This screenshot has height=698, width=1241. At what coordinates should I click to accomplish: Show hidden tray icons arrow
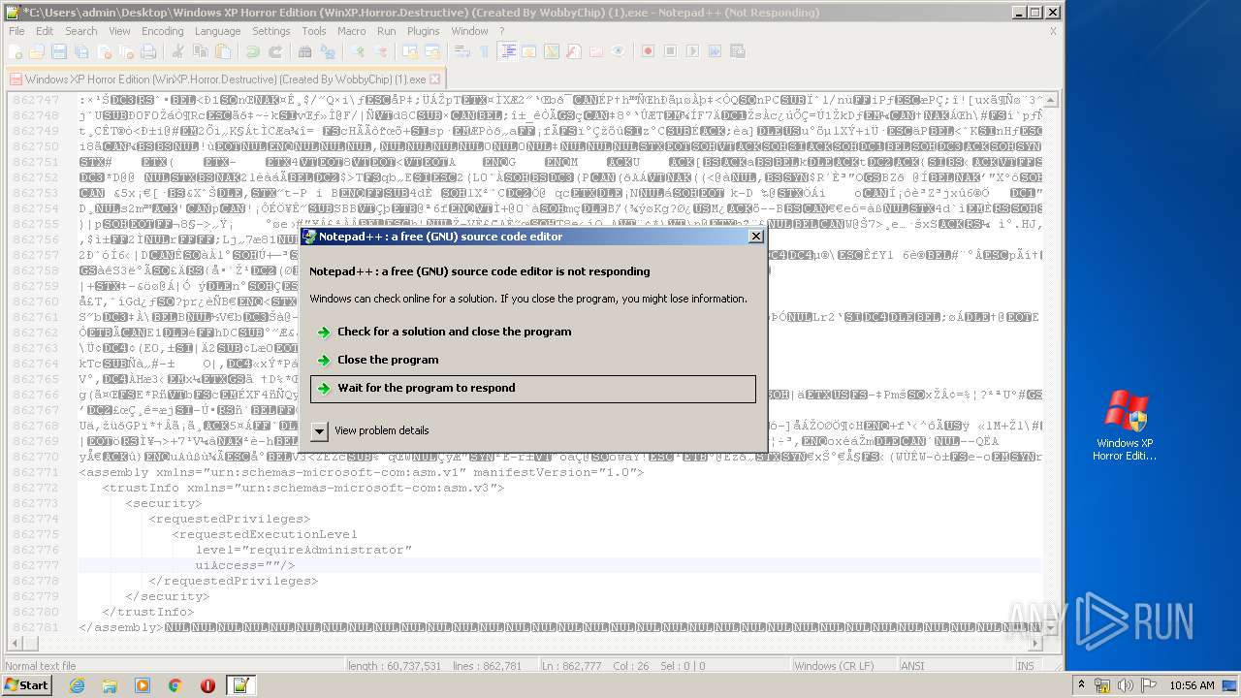point(1082,685)
